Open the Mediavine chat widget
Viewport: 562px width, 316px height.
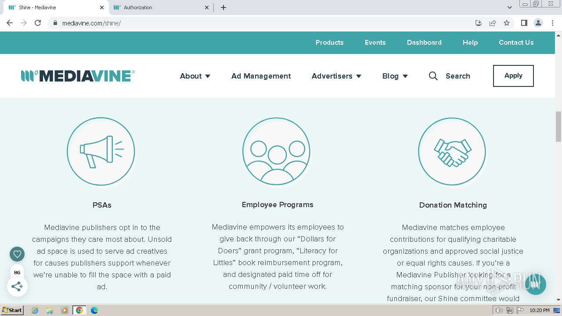[535, 284]
